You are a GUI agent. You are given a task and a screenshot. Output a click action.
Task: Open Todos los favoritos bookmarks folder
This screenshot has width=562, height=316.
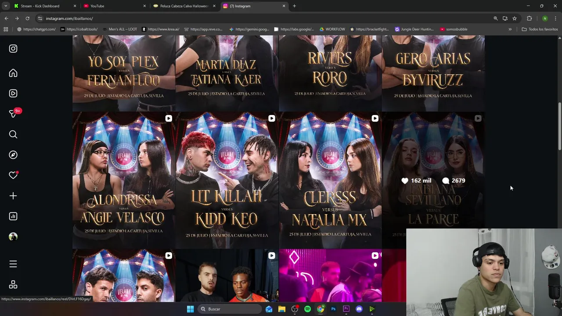[x=540, y=29]
